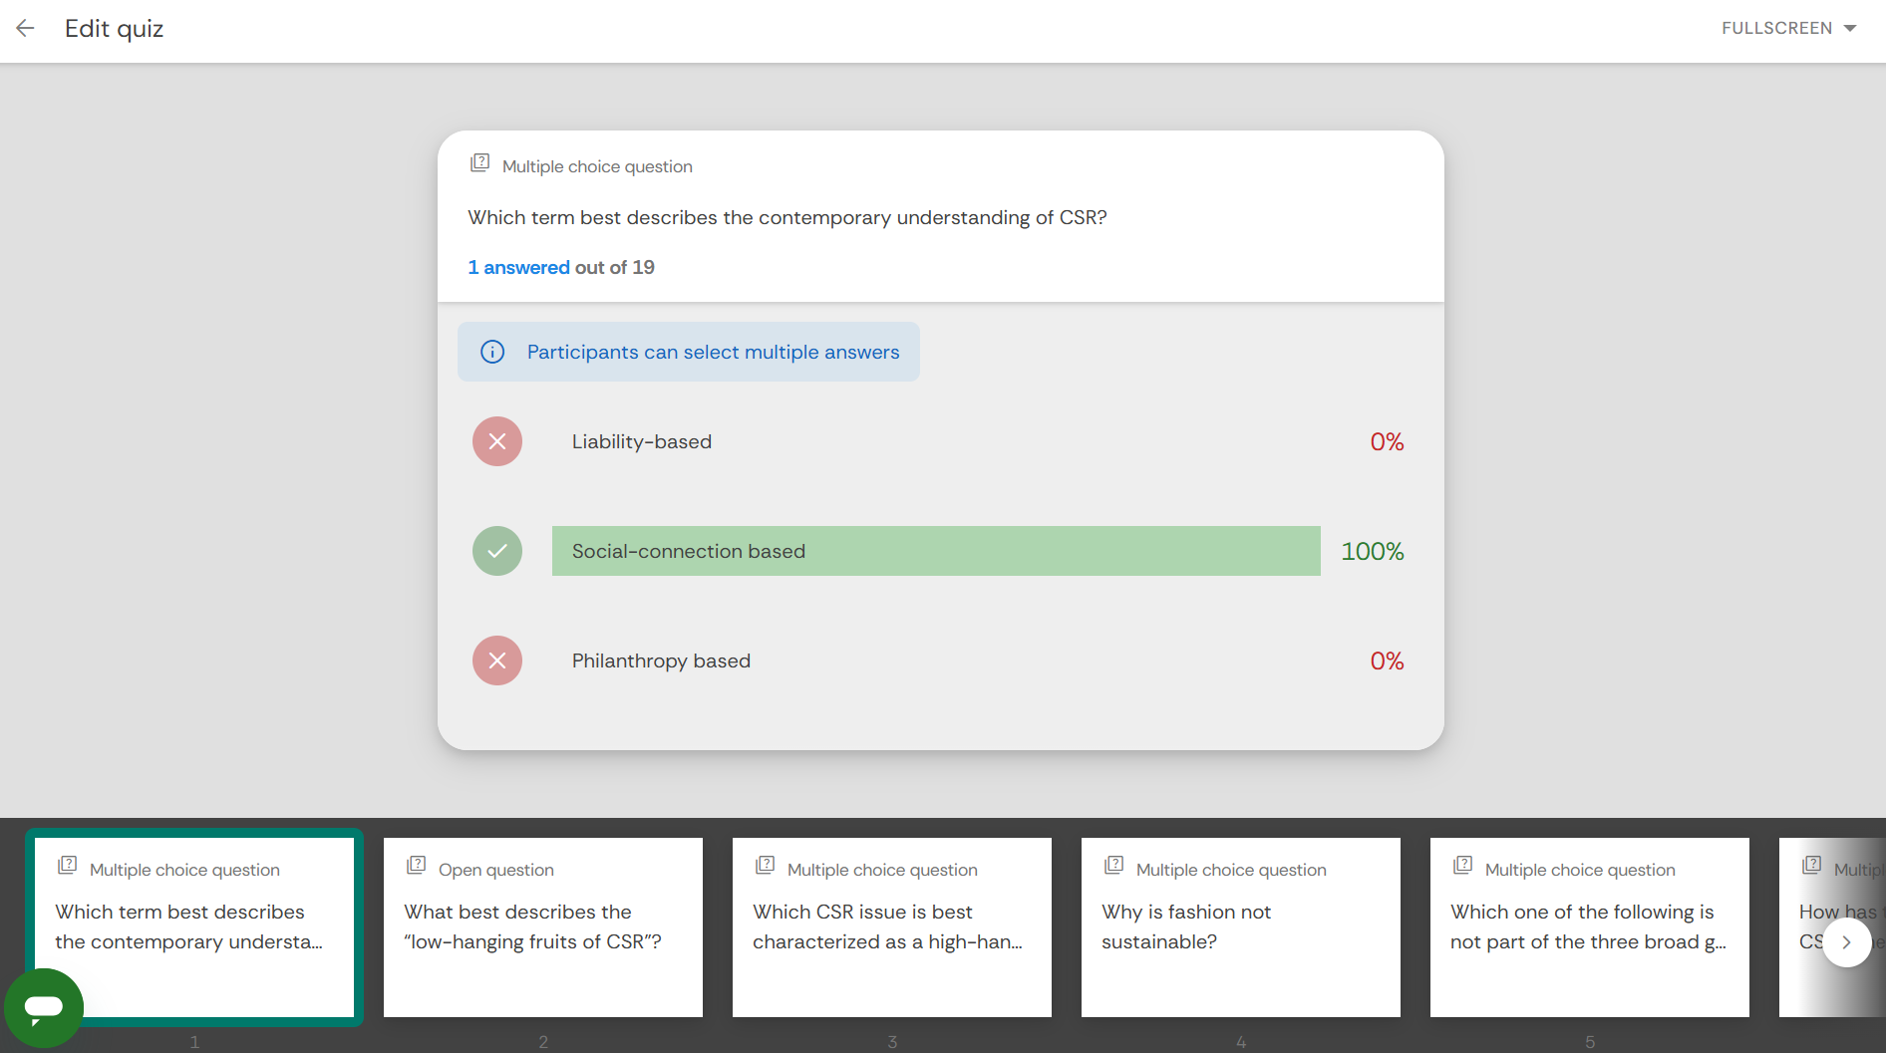
Task: Open the FULLSCREEN dropdown
Action: [1776, 28]
